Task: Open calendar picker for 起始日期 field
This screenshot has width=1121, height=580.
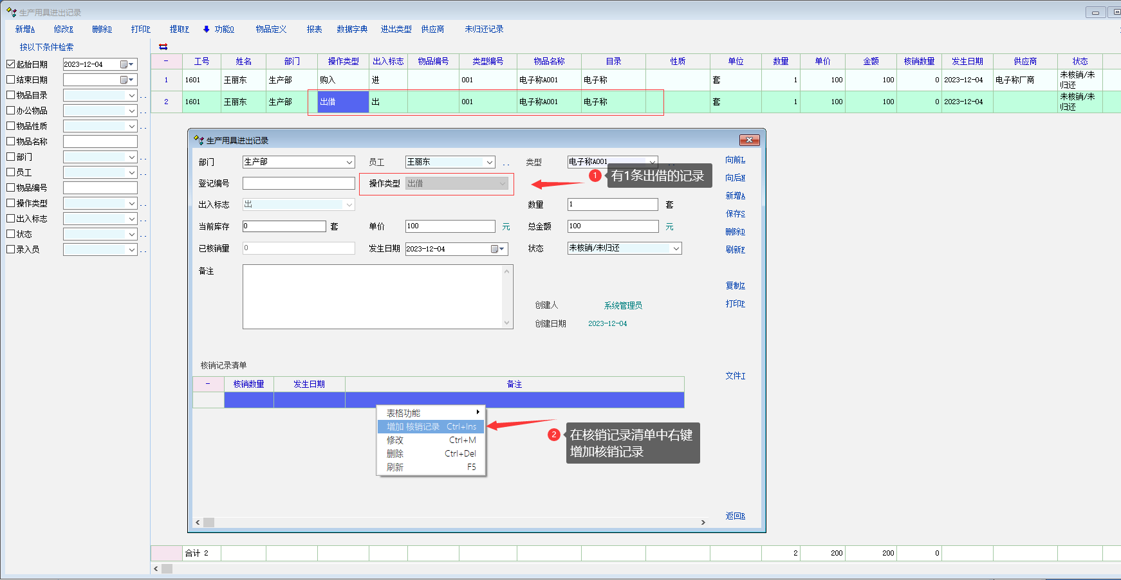Action: point(127,64)
